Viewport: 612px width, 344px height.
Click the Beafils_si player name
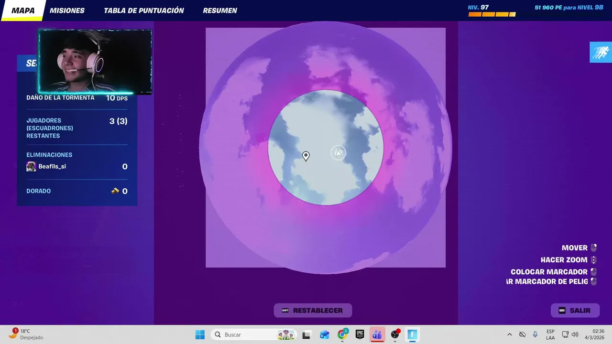[x=52, y=166]
